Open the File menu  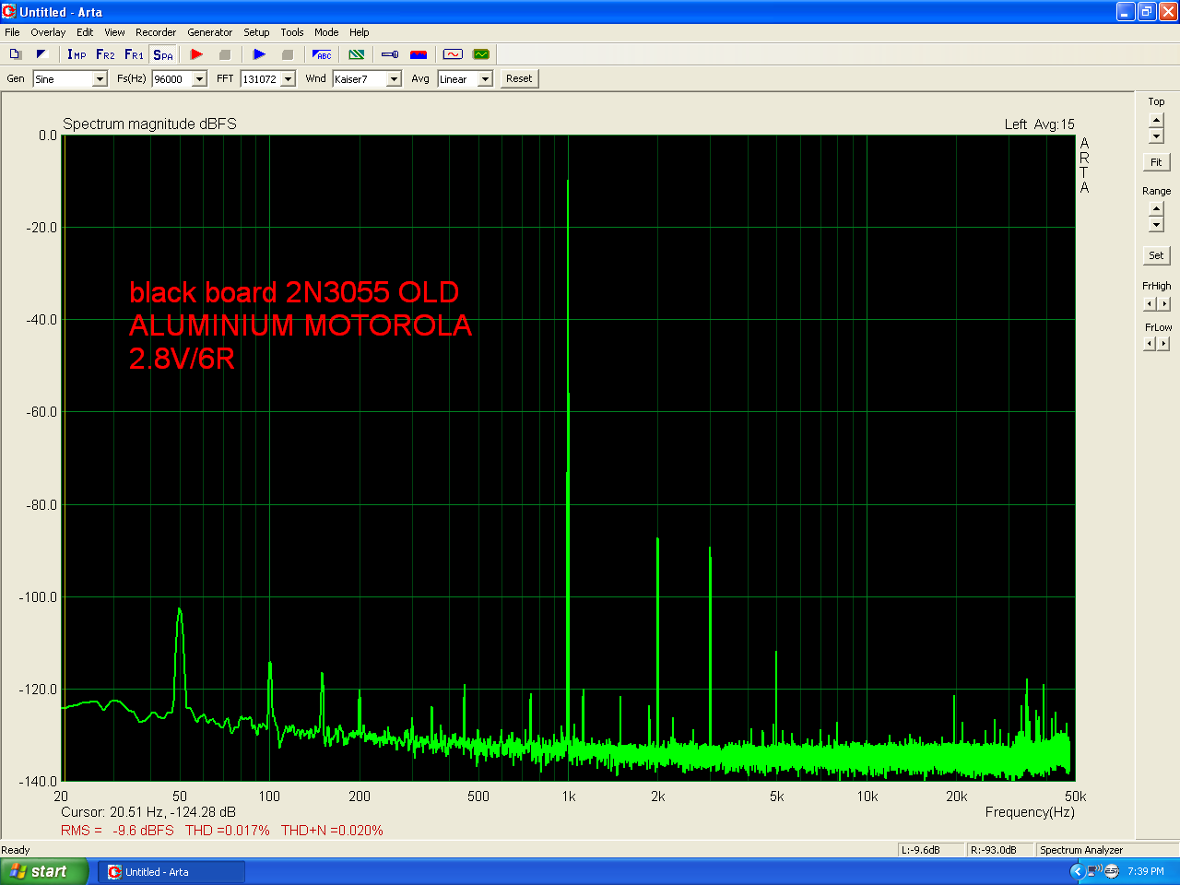(12, 32)
